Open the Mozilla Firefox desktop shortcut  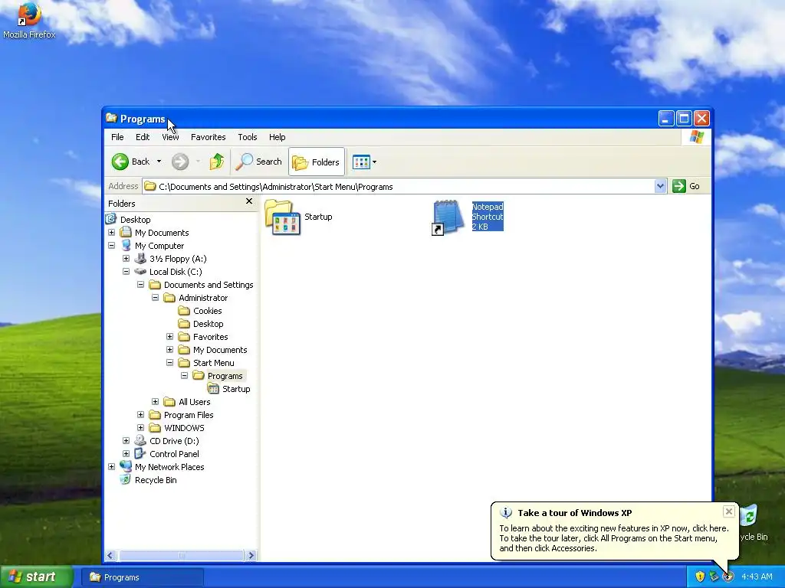29,21
